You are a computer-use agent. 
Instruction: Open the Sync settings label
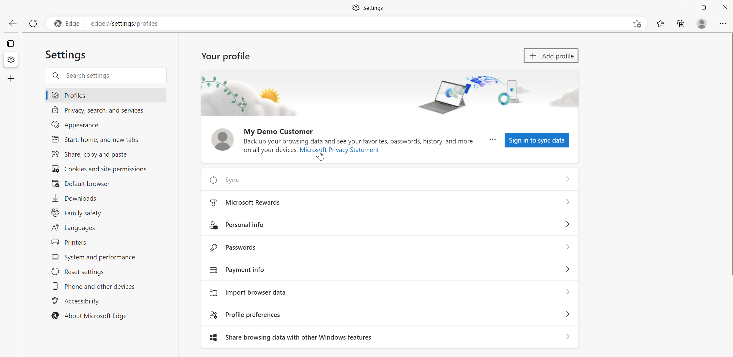[x=232, y=180]
